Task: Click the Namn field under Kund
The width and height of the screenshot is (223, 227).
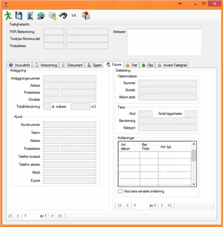Action: (x=70, y=133)
